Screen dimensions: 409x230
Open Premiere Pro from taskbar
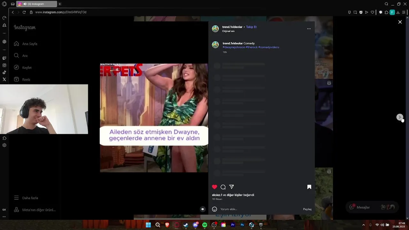233,225
